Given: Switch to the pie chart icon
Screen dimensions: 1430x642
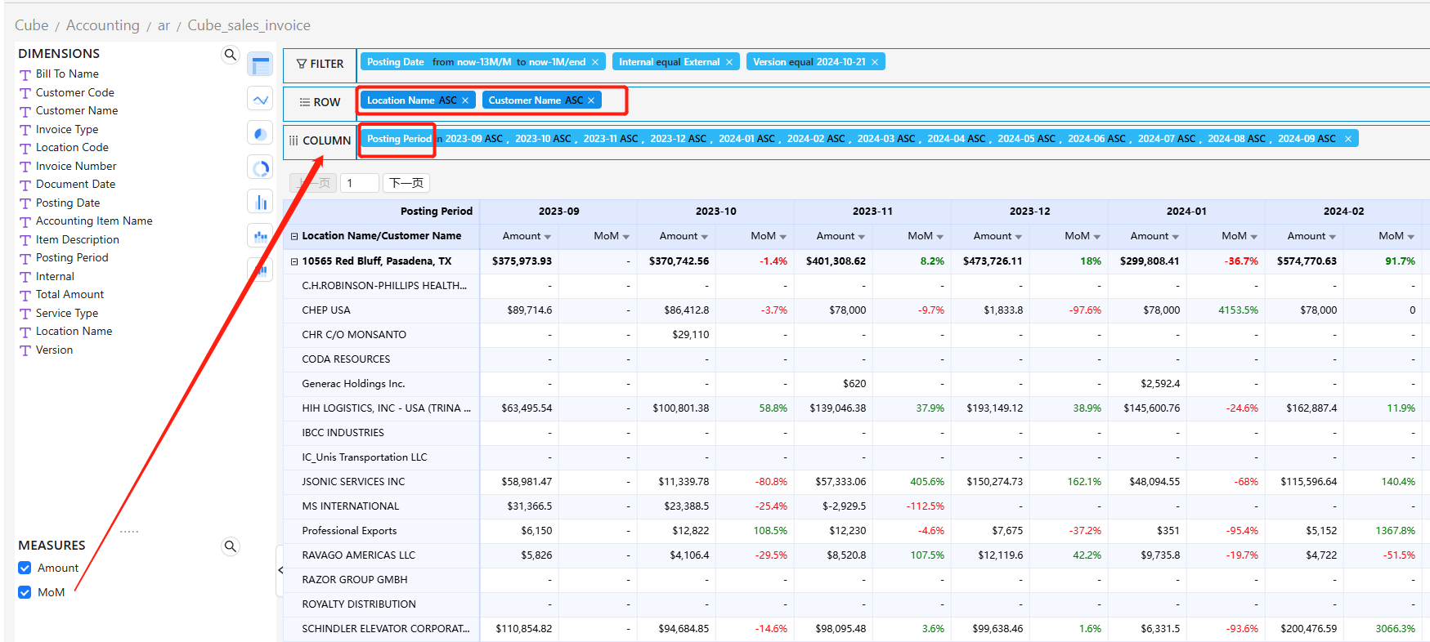Looking at the screenshot, I should click(261, 133).
